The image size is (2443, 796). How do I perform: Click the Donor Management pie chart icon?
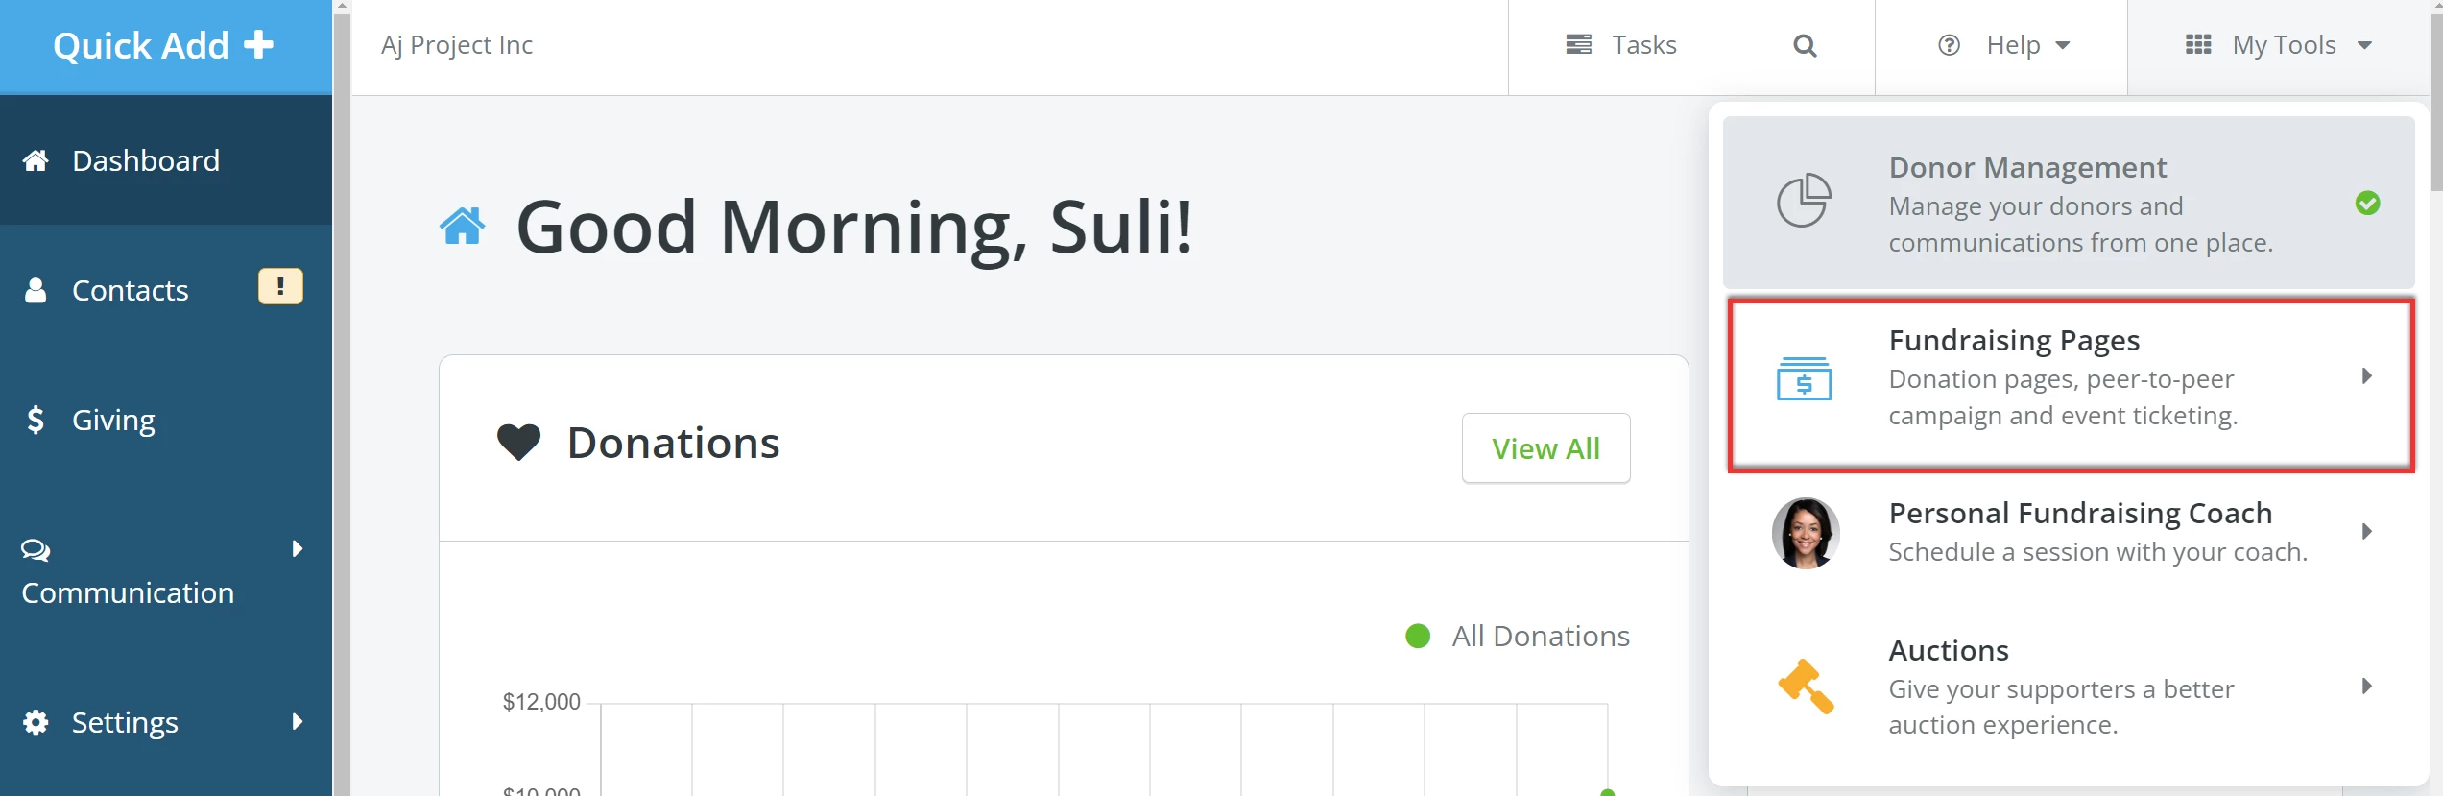pos(1803,202)
